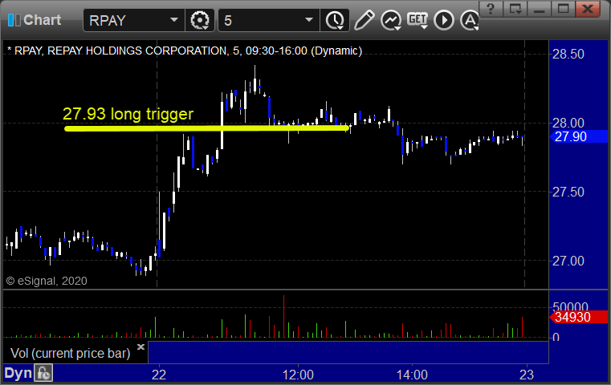Click the RPAY, REPAY HOLDINGS CORPORATION chart title
This screenshot has height=385, width=611.
[x=185, y=51]
